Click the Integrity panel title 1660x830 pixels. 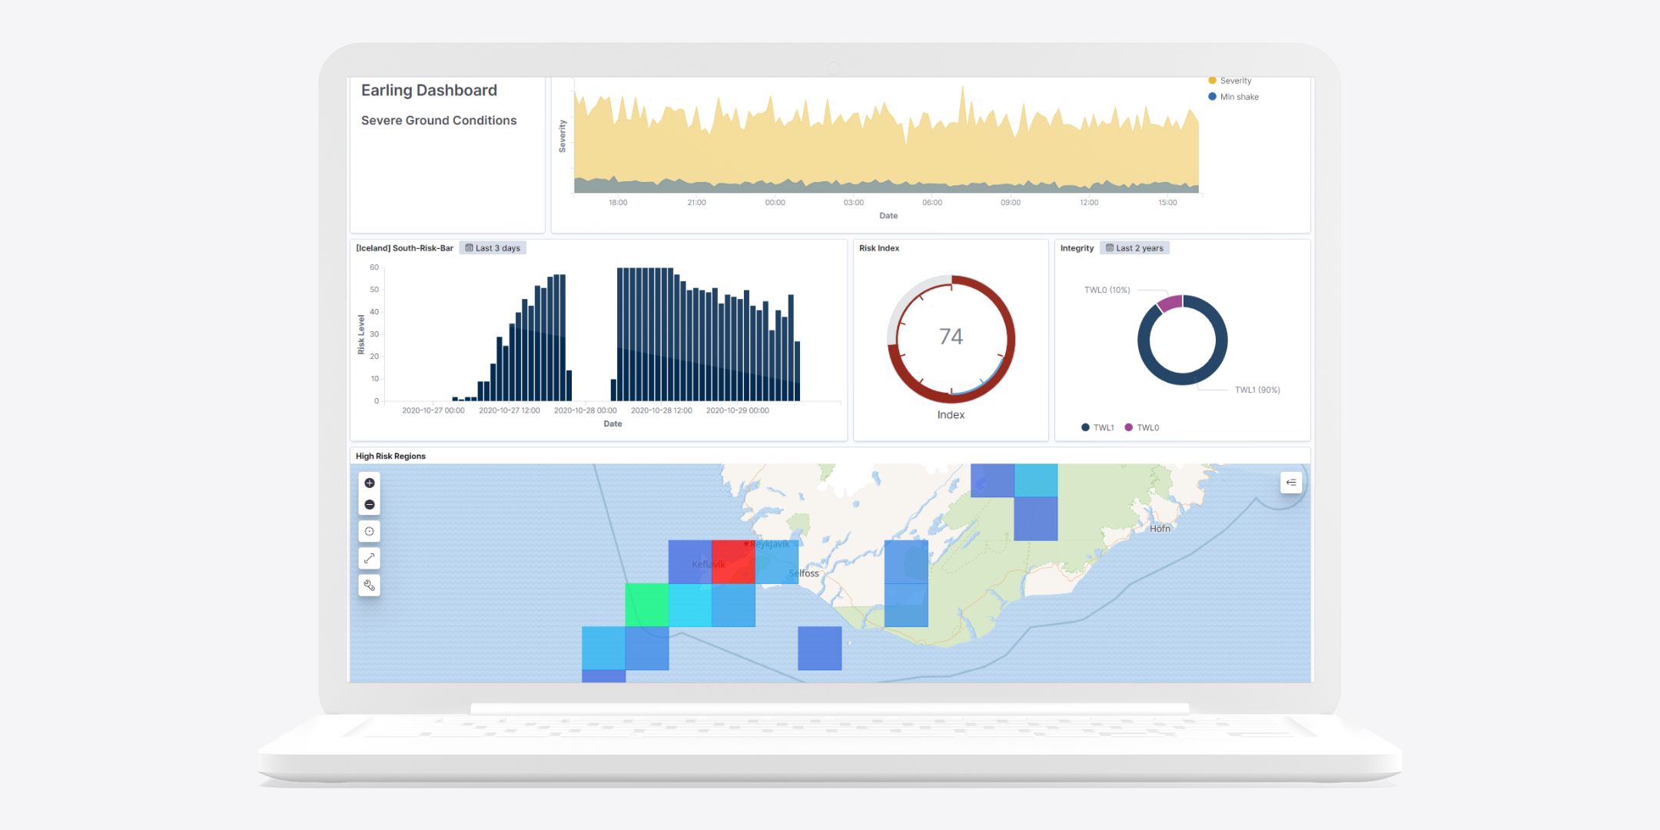(1077, 248)
